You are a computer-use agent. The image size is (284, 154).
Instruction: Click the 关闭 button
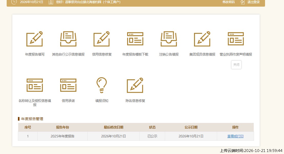tap(236, 65)
